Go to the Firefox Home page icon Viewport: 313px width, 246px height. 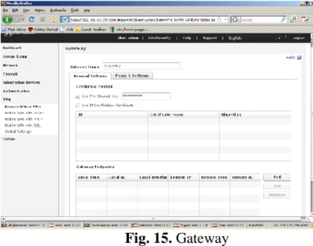pyautogui.click(x=53, y=19)
